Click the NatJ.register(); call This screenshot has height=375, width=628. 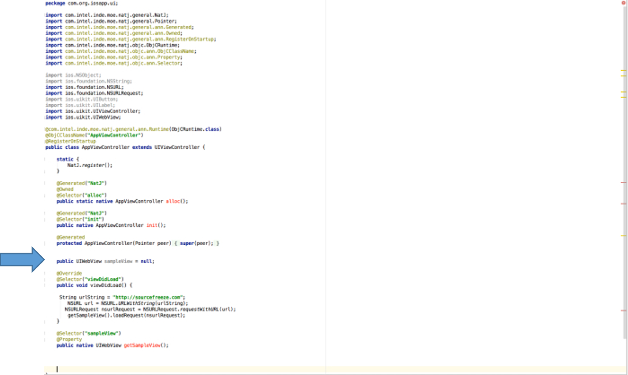click(x=90, y=165)
